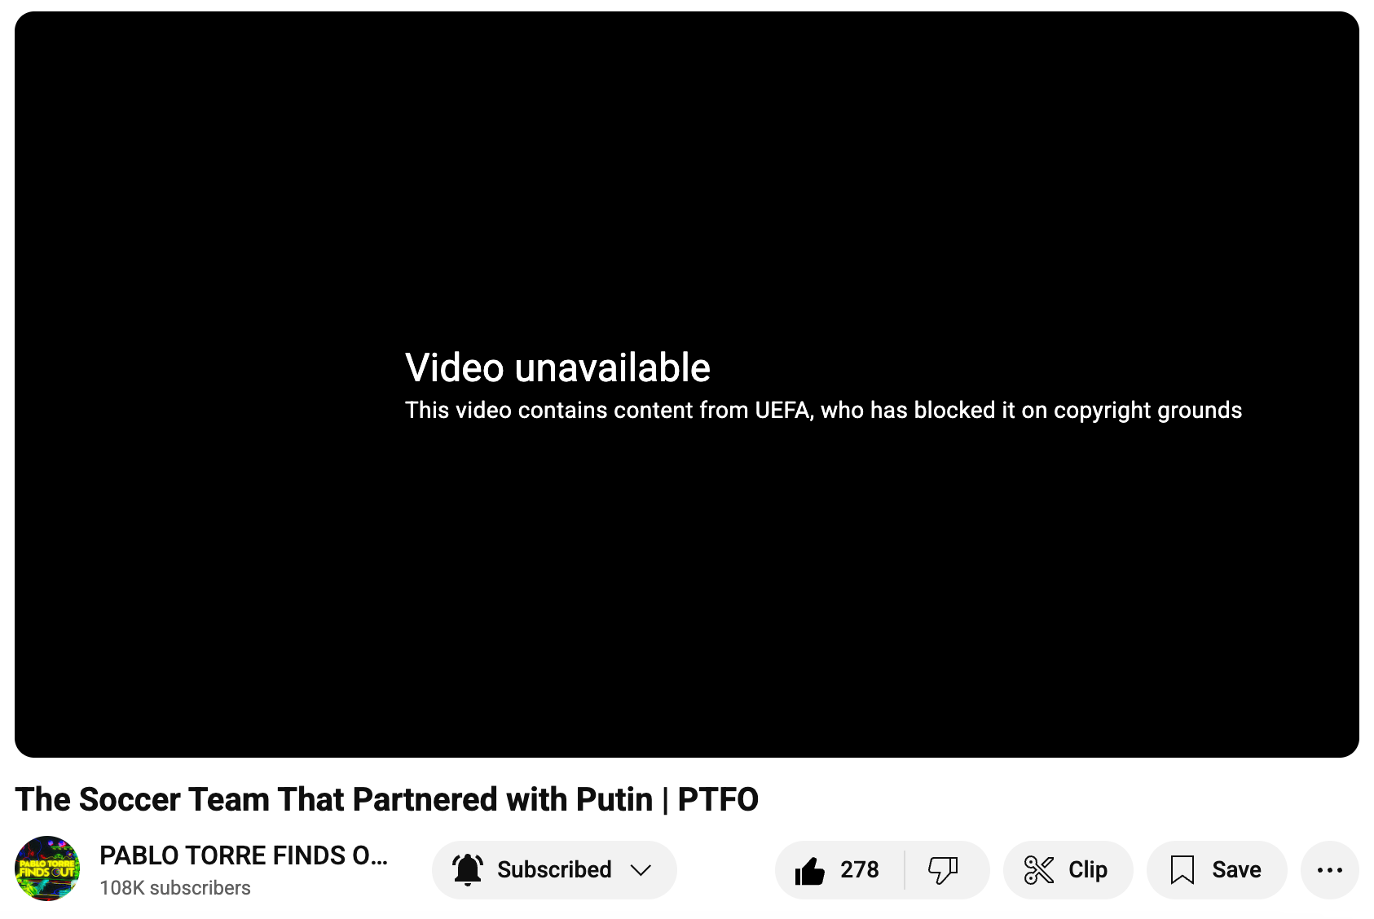Like the video with the thumbs-up icon
Image resolution: width=1374 pixels, height=919 pixels.
[x=810, y=870]
